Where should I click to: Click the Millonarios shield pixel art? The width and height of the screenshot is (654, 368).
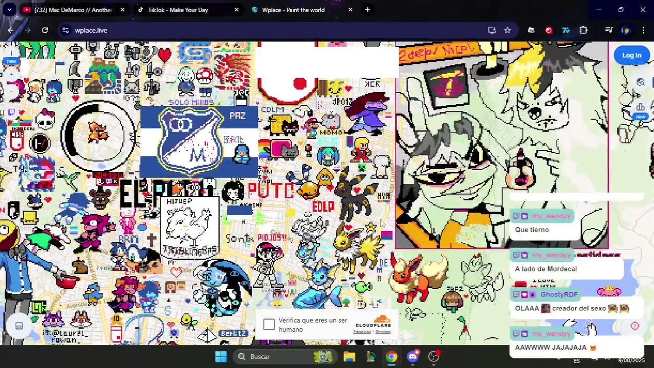tap(190, 141)
